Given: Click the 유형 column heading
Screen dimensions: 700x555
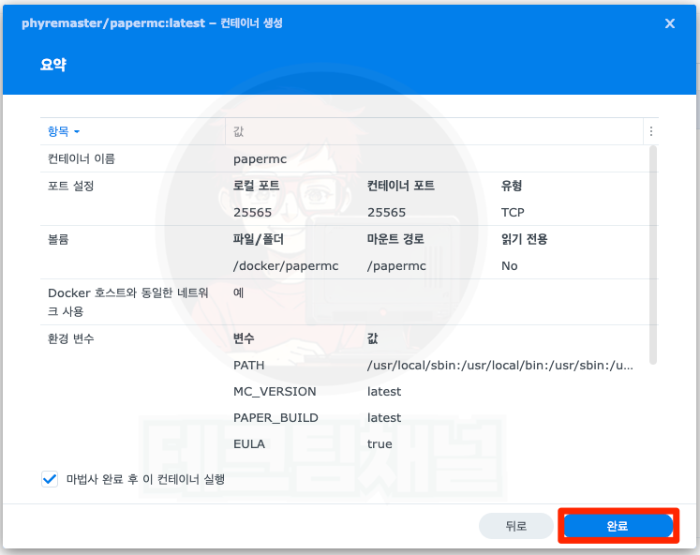Looking at the screenshot, I should click(512, 186).
